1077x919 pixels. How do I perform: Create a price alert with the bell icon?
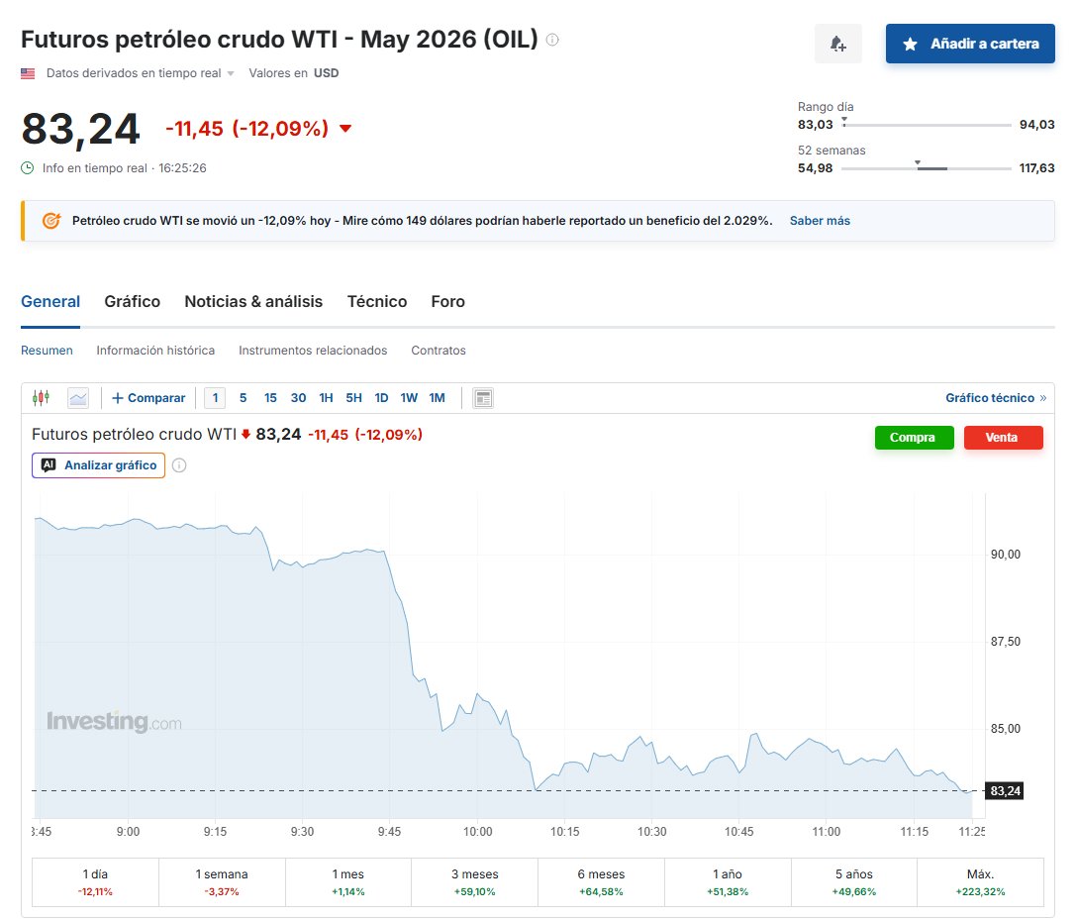click(838, 44)
